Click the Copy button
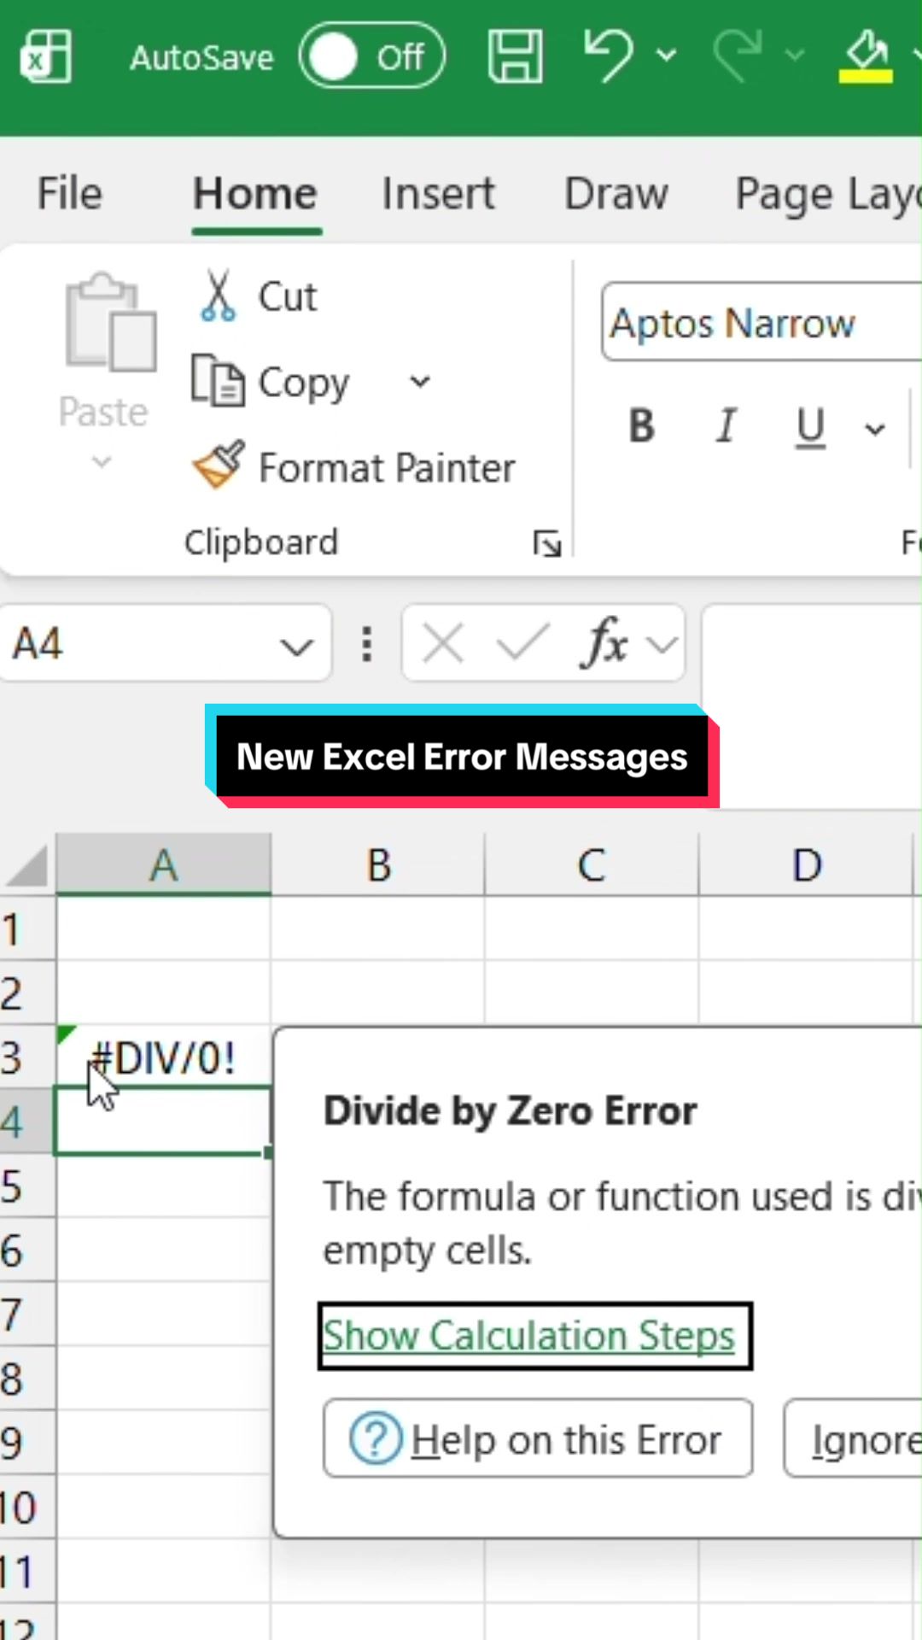 pos(271,382)
